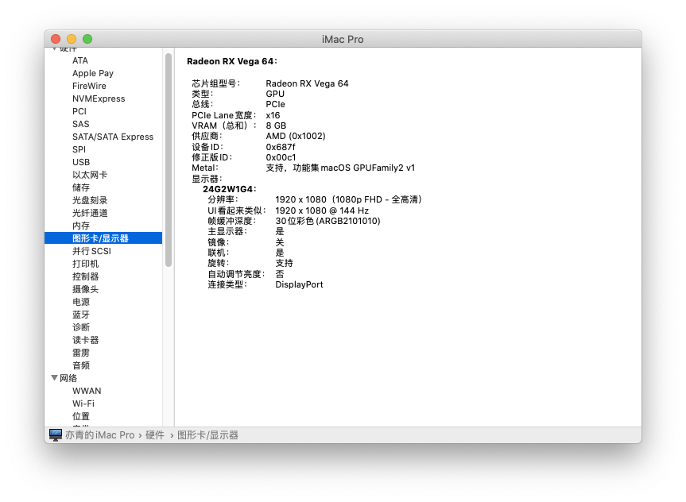Open WWAN under 网络
The height and width of the screenshot is (502, 686).
coord(87,391)
